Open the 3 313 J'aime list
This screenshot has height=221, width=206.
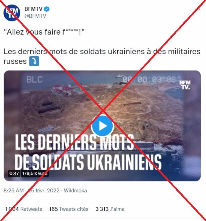(x=110, y=209)
